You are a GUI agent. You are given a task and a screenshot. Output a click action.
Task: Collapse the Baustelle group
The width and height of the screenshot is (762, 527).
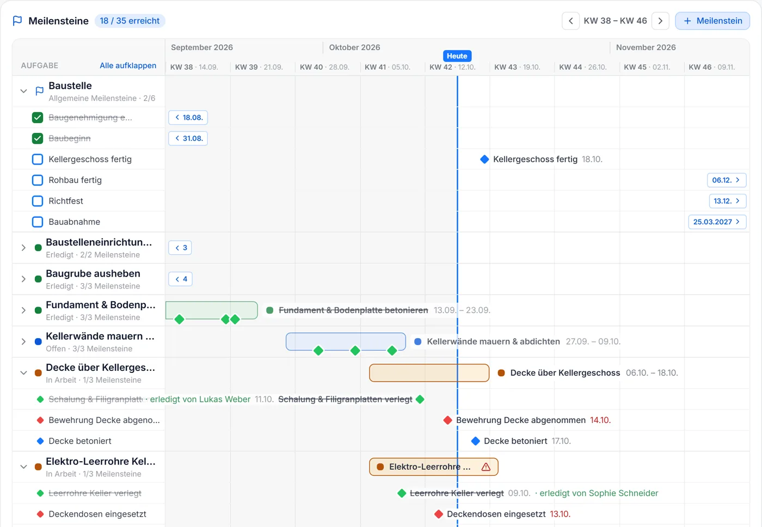23,91
